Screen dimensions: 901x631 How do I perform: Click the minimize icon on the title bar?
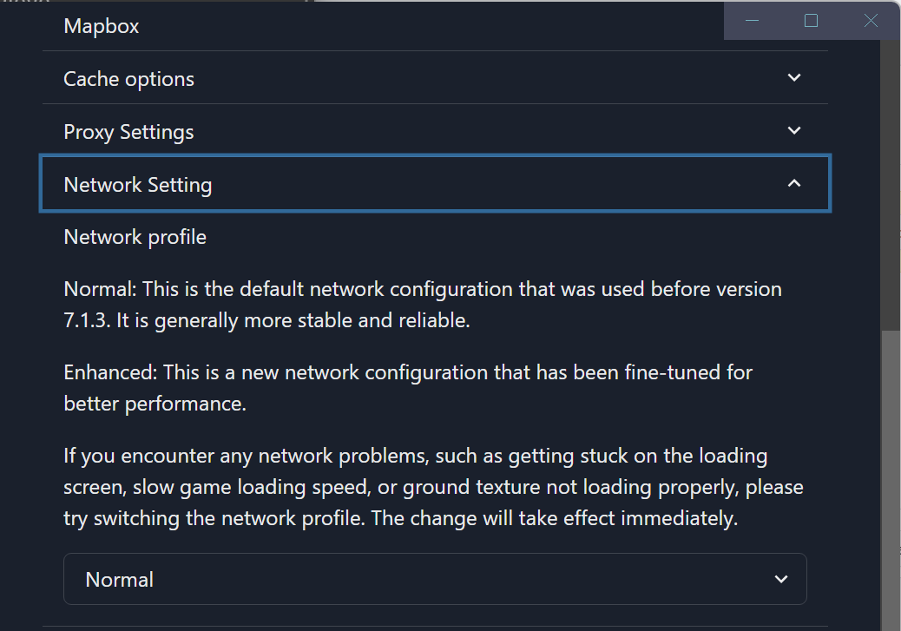(752, 20)
